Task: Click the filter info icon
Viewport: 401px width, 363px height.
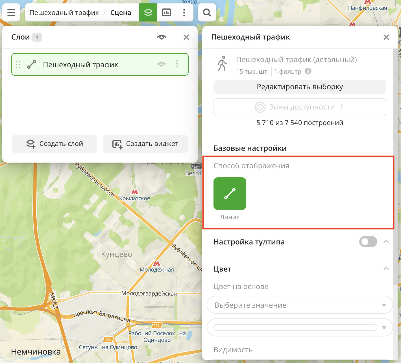Action: (x=308, y=71)
